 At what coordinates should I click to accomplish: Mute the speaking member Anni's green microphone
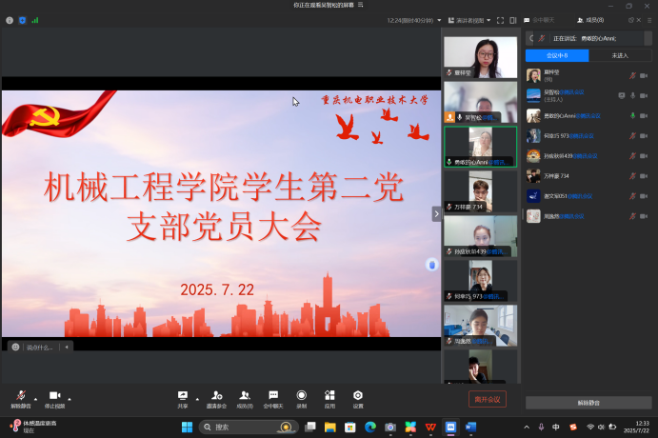632,116
